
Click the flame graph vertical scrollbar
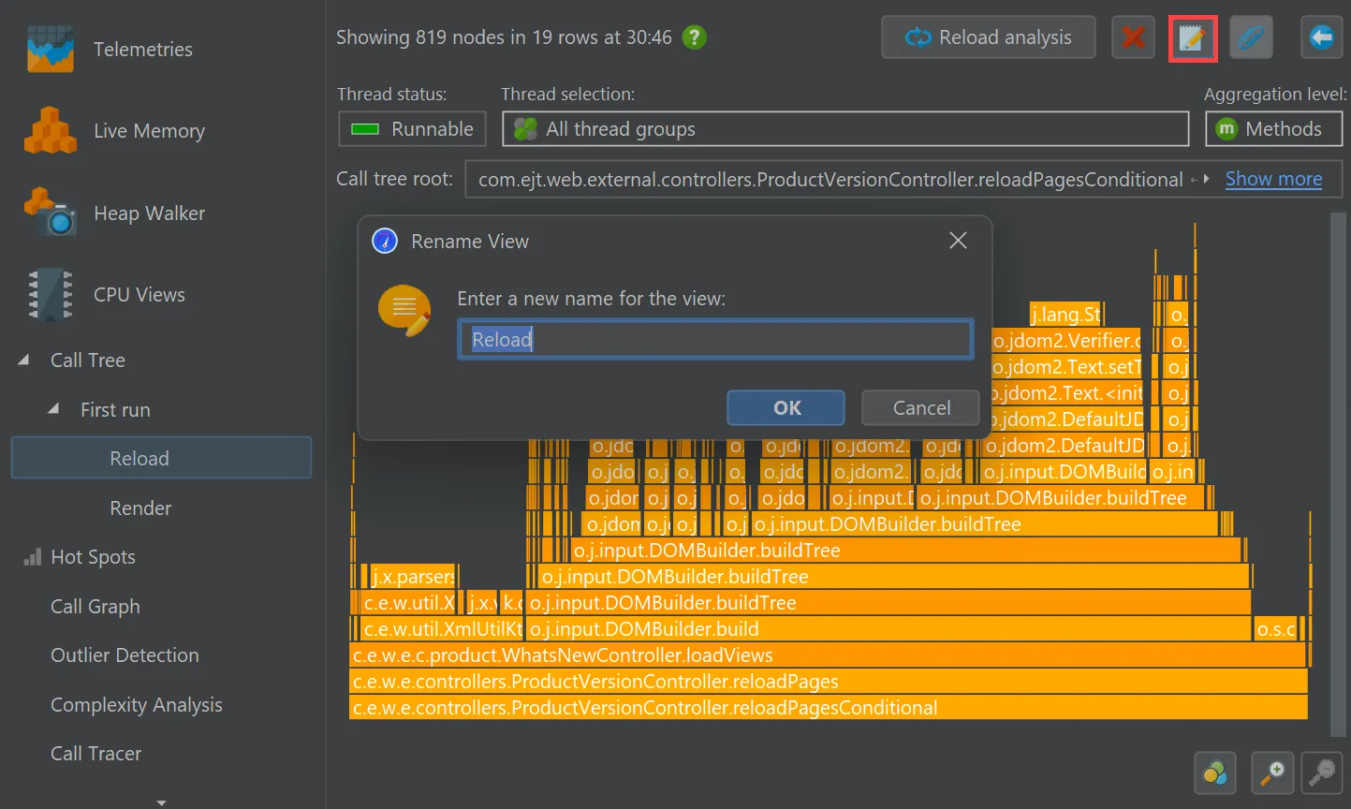pos(1336,473)
